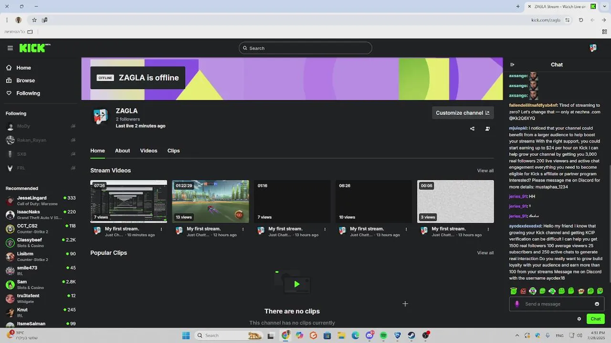This screenshot has width=611, height=343.
Task: Open options for 12 hours ago stream video
Action: pos(243,229)
